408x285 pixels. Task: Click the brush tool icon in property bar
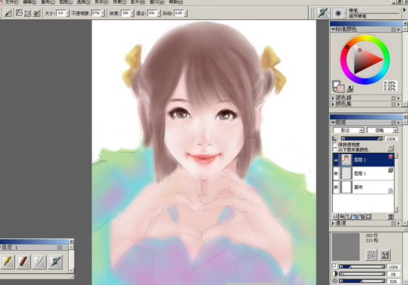[8, 13]
